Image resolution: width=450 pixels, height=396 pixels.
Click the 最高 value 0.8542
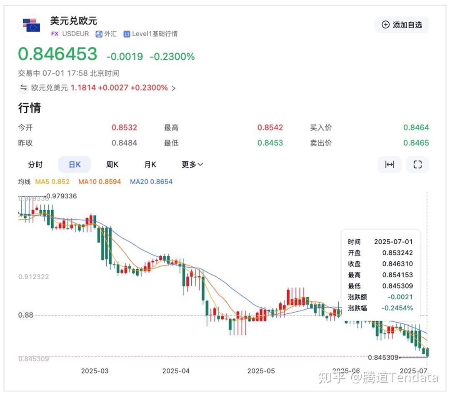tap(270, 128)
